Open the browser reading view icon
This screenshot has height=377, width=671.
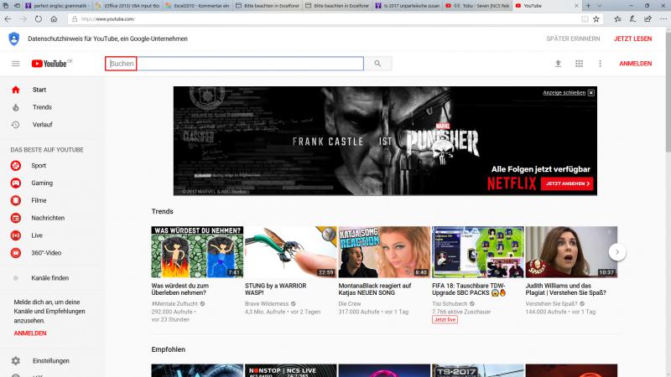[x=585, y=18]
